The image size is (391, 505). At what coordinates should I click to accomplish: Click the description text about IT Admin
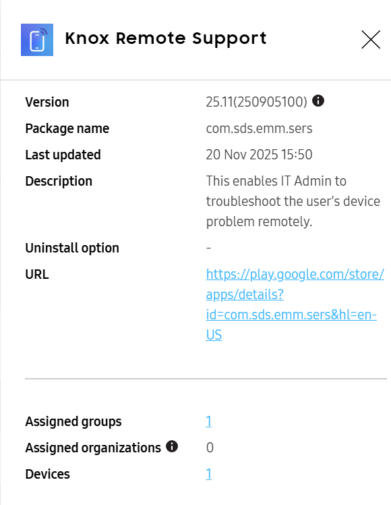[293, 201]
